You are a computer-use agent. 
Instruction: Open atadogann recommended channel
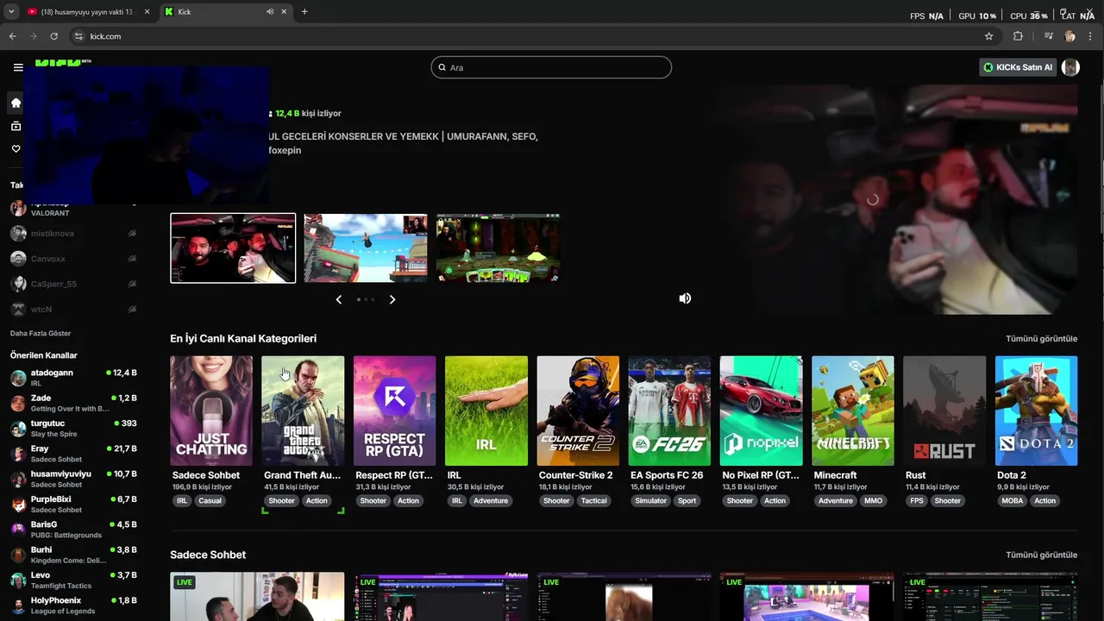click(x=73, y=378)
